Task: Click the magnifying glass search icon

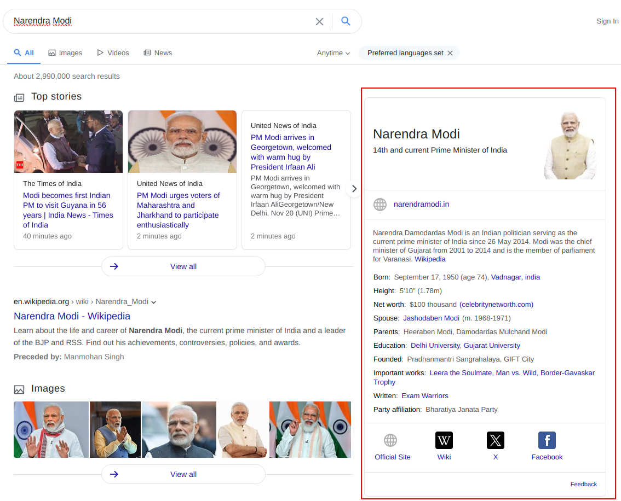Action: coord(346,21)
